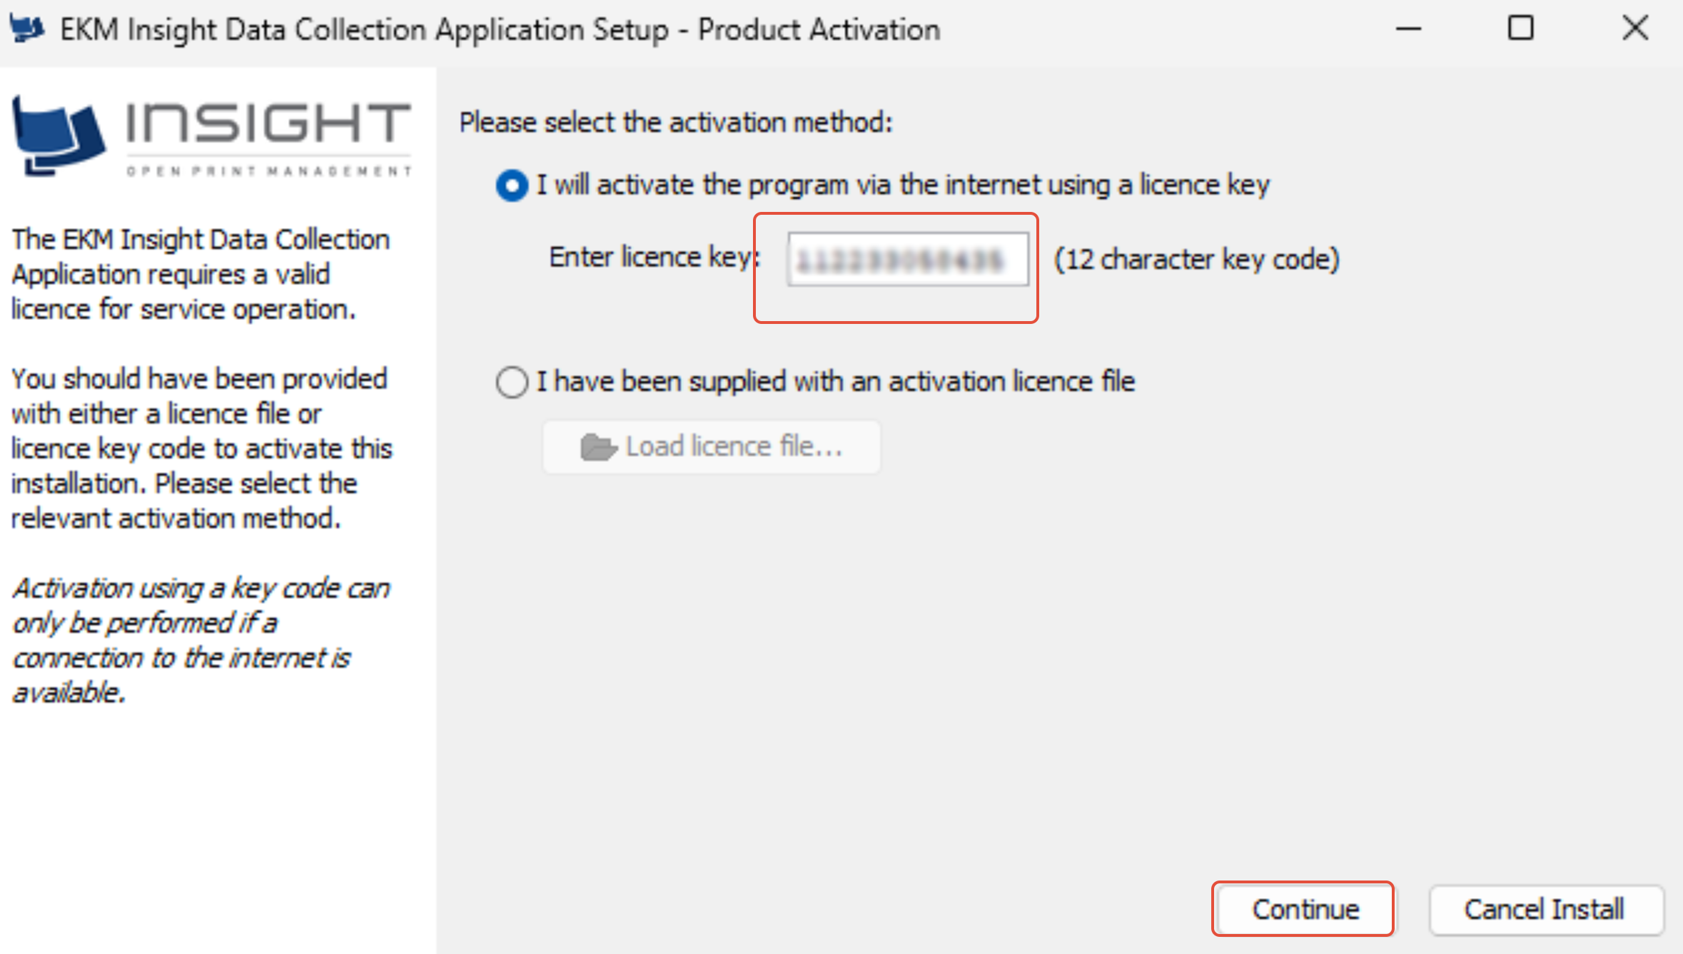This screenshot has width=1683, height=954.
Task: Minimize the setup window
Action: (1408, 29)
